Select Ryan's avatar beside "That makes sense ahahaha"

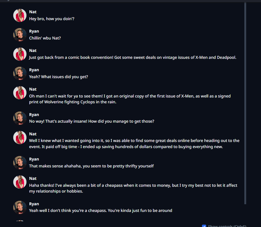20,163
